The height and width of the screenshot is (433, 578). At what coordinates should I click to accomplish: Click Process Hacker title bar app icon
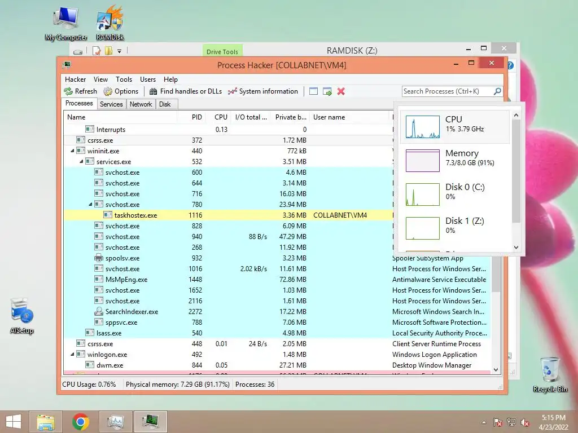[67, 65]
